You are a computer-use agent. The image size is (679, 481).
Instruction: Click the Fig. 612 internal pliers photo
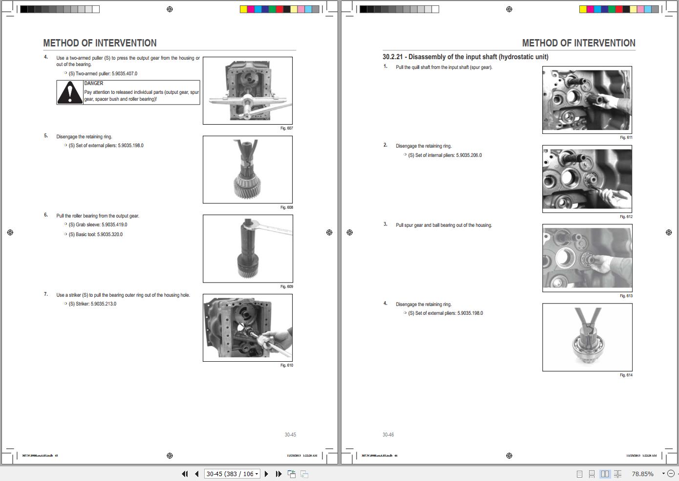coord(587,179)
